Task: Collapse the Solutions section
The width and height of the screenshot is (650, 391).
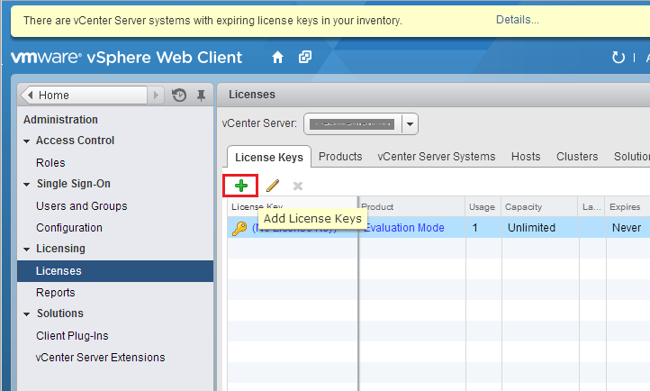Action: tap(26, 314)
